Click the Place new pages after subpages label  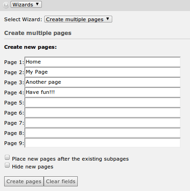(70, 159)
